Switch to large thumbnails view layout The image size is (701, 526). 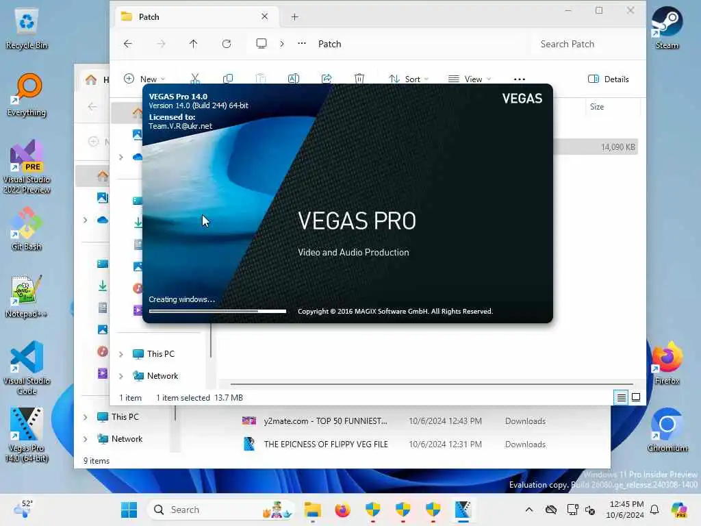(x=636, y=397)
